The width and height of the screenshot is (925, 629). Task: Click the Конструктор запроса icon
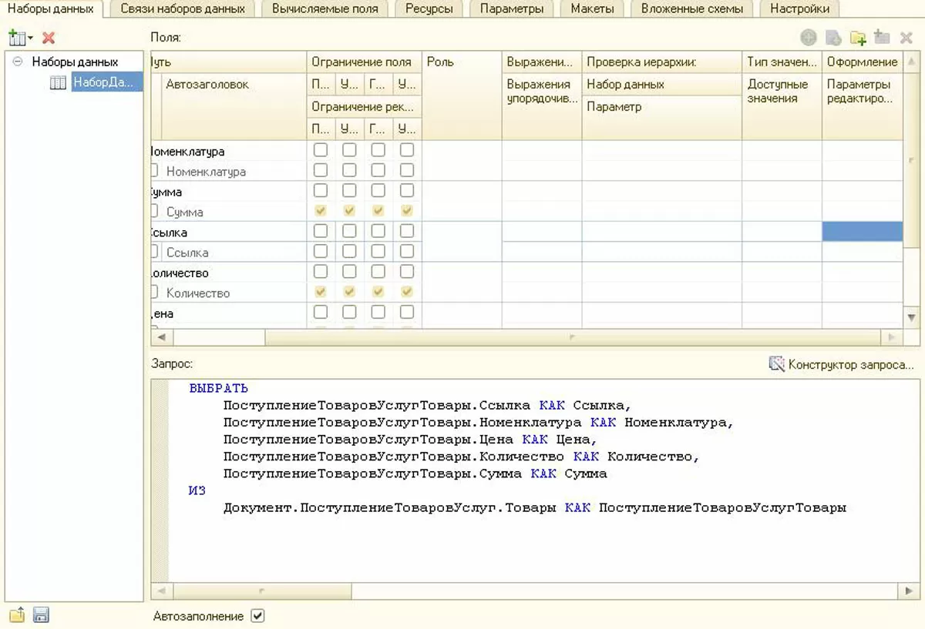click(776, 364)
